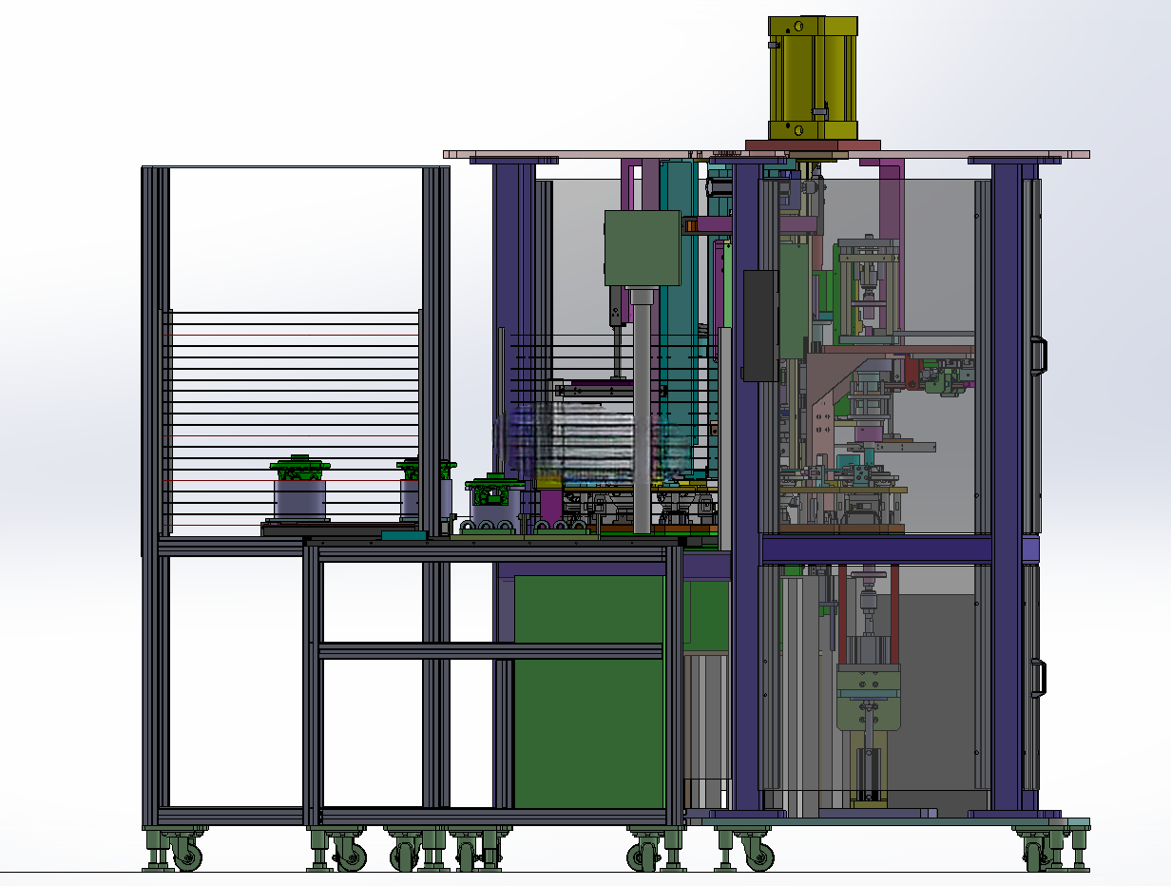Select the black panel on blue column
Viewport: 1171px width, 886px height.
pyautogui.click(x=760, y=325)
